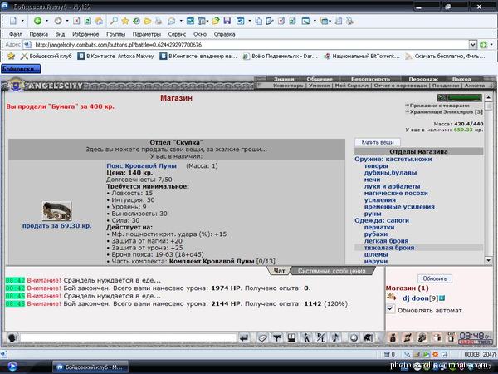Screen dimensions: 498x374
Task: Click the shop page scrollbar down arrow
Action: pyautogui.click(x=489, y=260)
